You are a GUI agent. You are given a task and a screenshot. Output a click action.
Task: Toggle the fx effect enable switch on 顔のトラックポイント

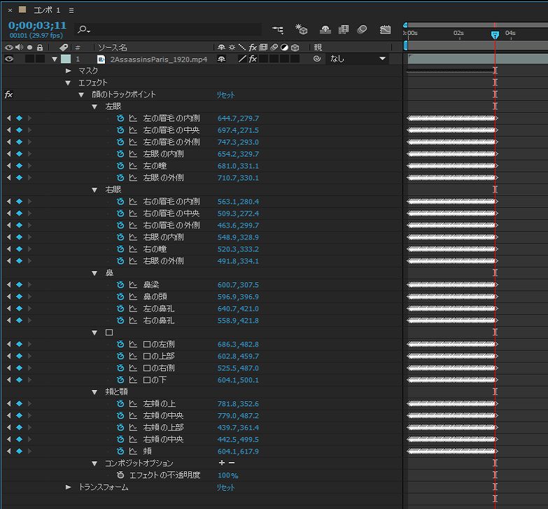tap(8, 95)
